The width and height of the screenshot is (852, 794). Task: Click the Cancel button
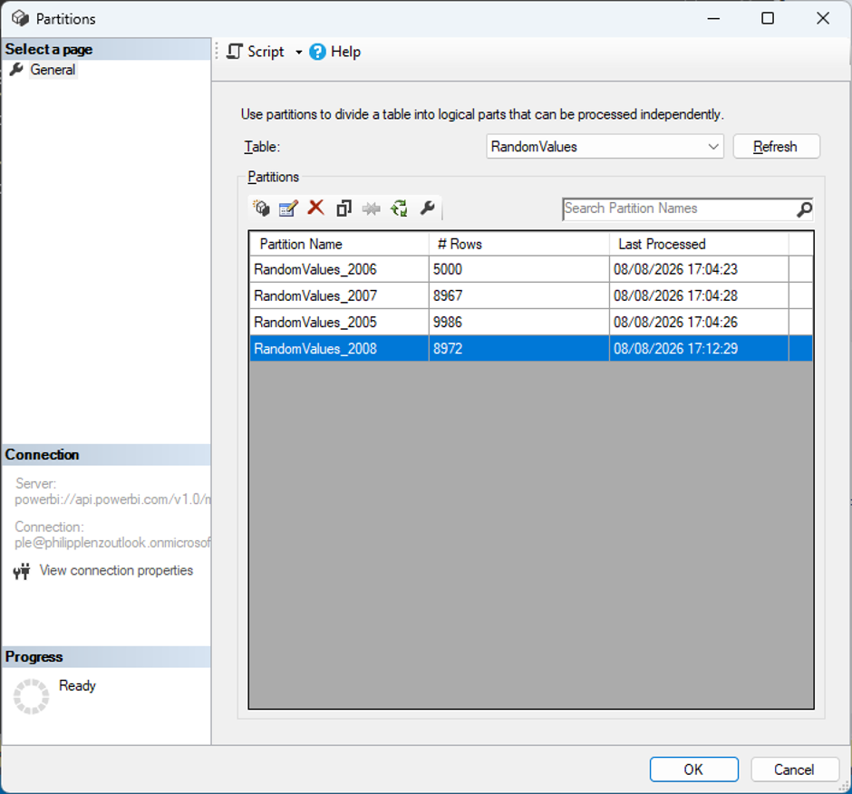point(794,770)
